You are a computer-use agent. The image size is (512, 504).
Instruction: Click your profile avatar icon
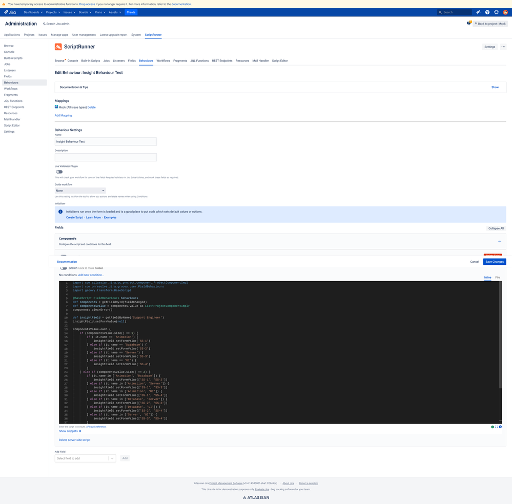[505, 12]
